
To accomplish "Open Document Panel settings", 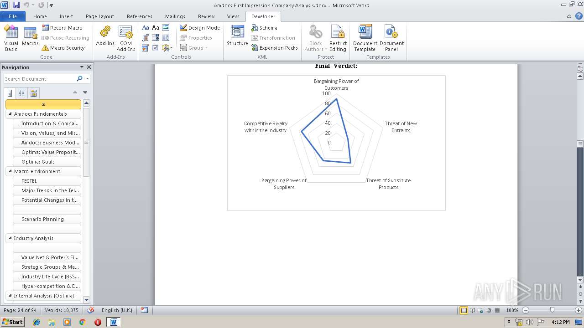I will (x=391, y=39).
